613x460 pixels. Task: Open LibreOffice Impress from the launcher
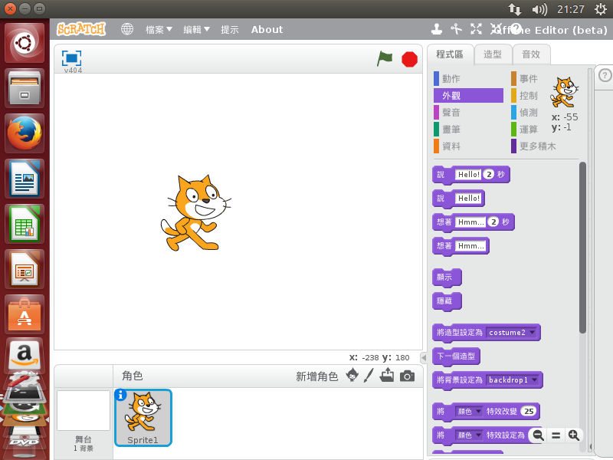coord(25,269)
